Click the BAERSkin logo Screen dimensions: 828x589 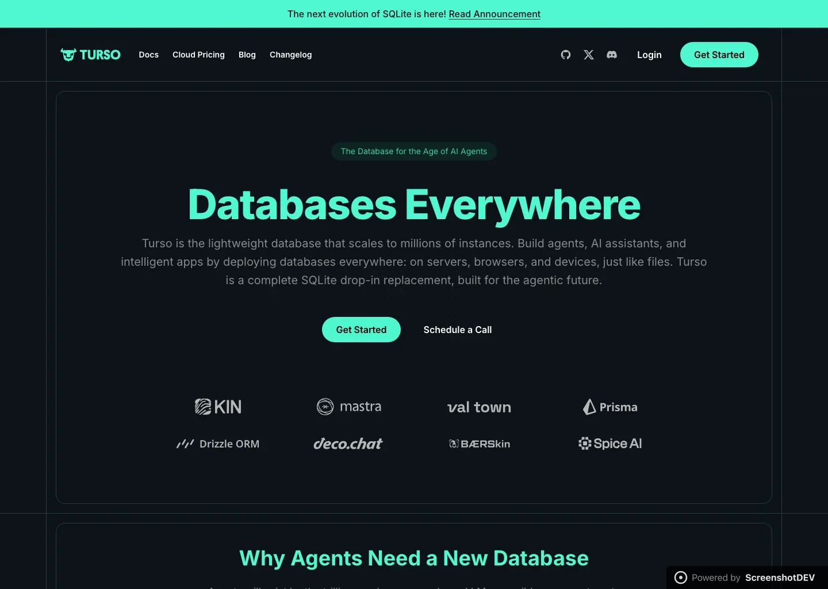click(480, 443)
